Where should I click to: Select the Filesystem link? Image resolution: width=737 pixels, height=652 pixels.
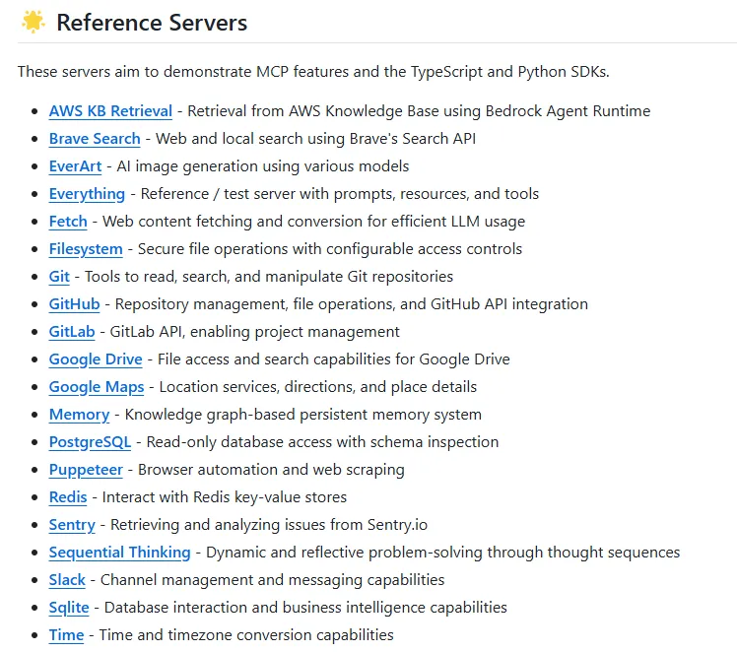86,249
